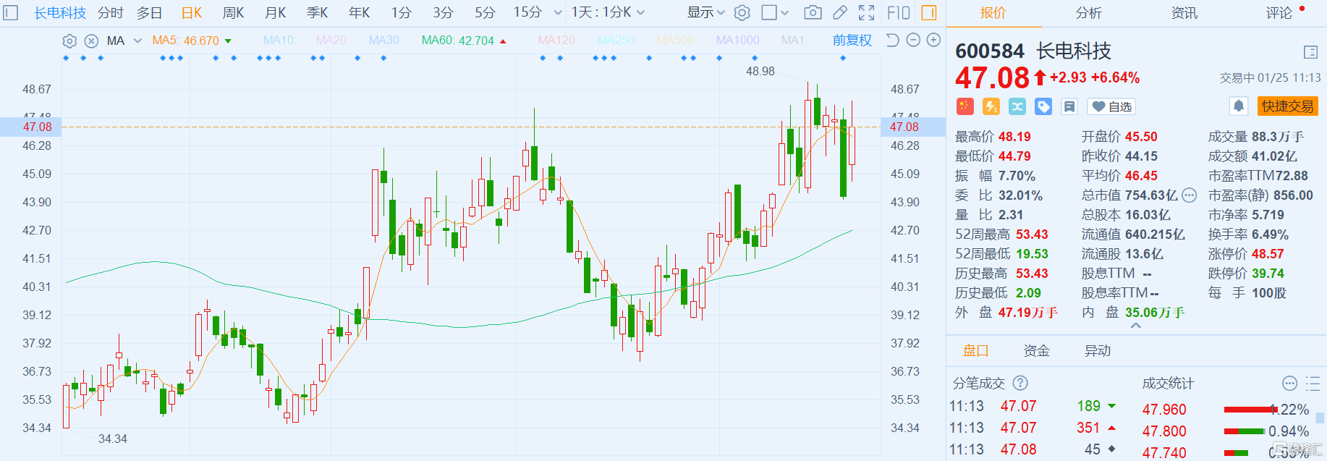Open F10 company info
Screen dimensions: 1327x461
898,12
